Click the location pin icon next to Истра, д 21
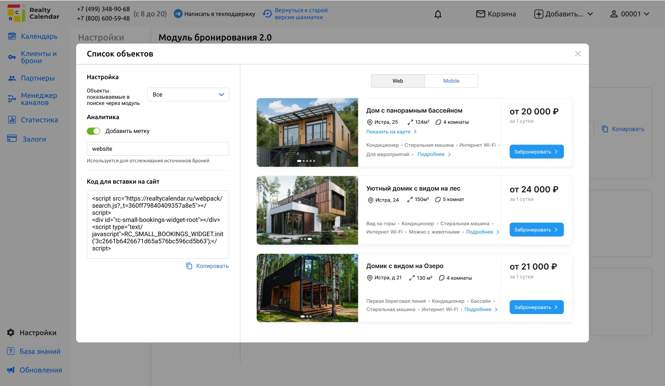This screenshot has width=665, height=386. [369, 278]
